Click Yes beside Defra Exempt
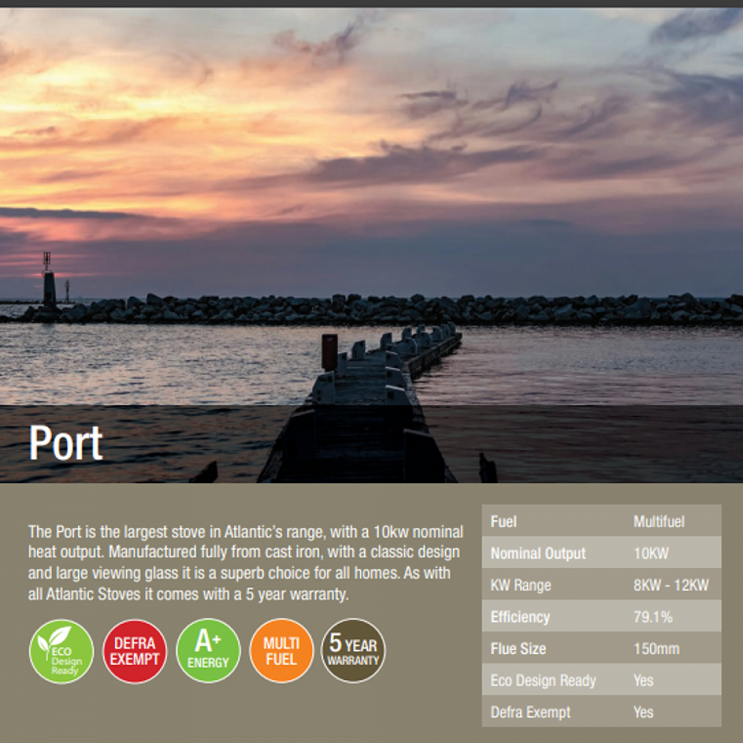Viewport: 743px width, 743px height. pos(643,713)
